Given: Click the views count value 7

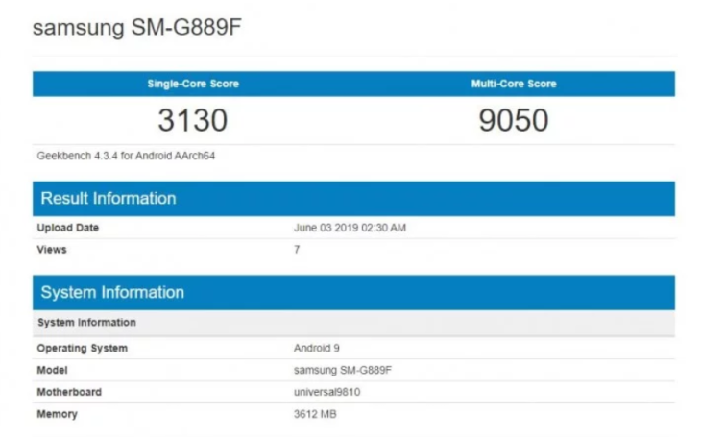Looking at the screenshot, I should [297, 249].
